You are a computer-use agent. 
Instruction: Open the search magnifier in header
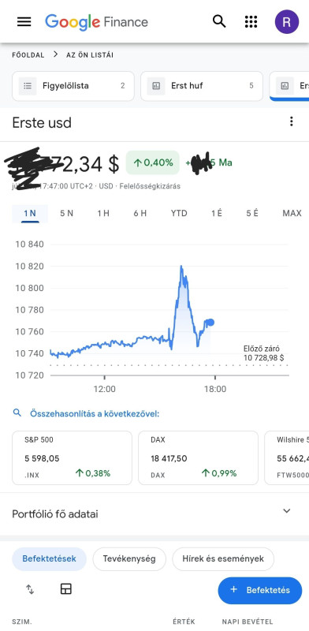[219, 21]
